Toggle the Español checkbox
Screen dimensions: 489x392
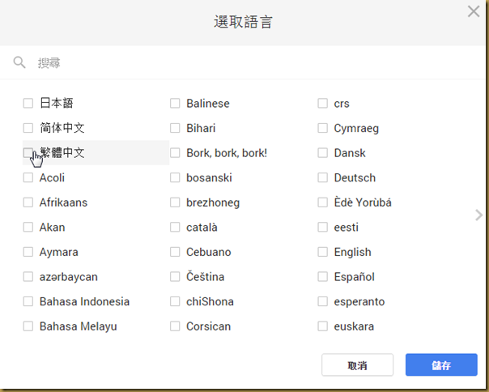pyautogui.click(x=323, y=277)
